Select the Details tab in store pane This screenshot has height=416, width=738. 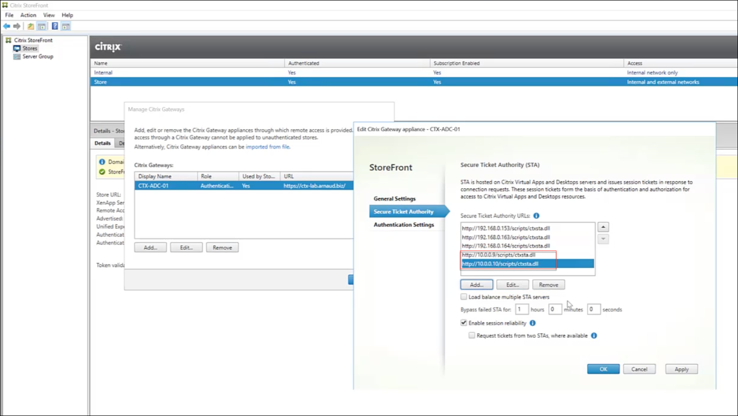click(102, 143)
